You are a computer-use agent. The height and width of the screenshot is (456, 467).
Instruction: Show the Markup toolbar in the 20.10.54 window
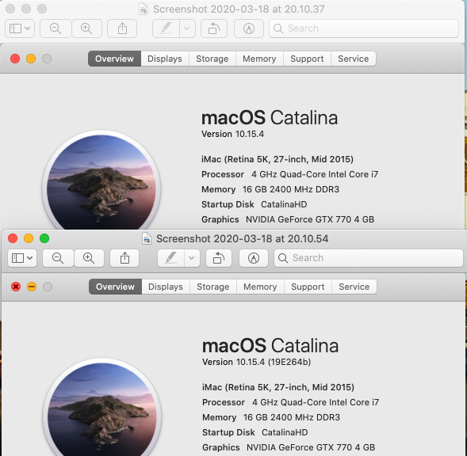coord(254,258)
